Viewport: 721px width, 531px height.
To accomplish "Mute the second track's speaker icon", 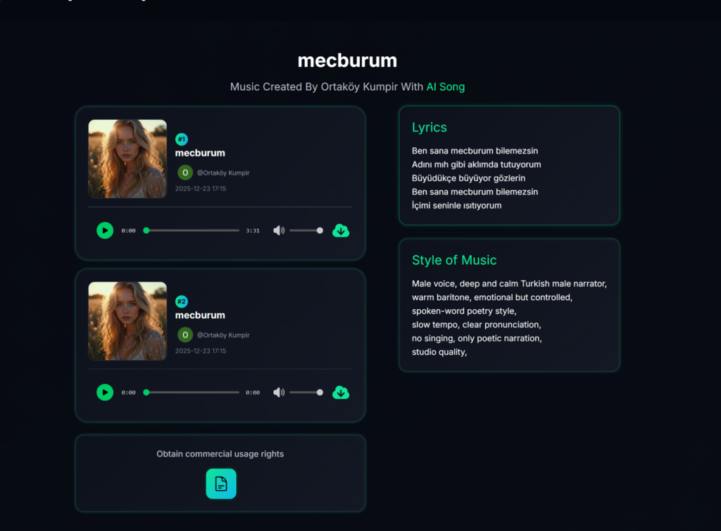I will [x=279, y=392].
